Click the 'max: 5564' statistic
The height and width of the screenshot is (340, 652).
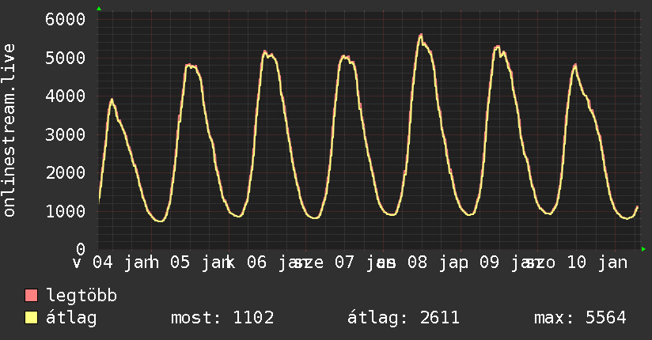coord(580,319)
